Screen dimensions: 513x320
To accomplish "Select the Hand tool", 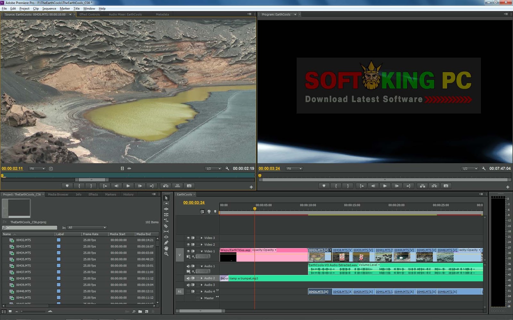I will pos(166,248).
